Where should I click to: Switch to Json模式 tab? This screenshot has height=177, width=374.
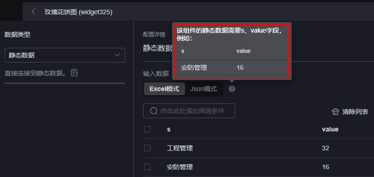(203, 89)
